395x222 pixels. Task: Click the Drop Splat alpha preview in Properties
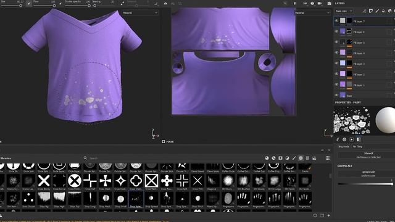[x=352, y=120]
